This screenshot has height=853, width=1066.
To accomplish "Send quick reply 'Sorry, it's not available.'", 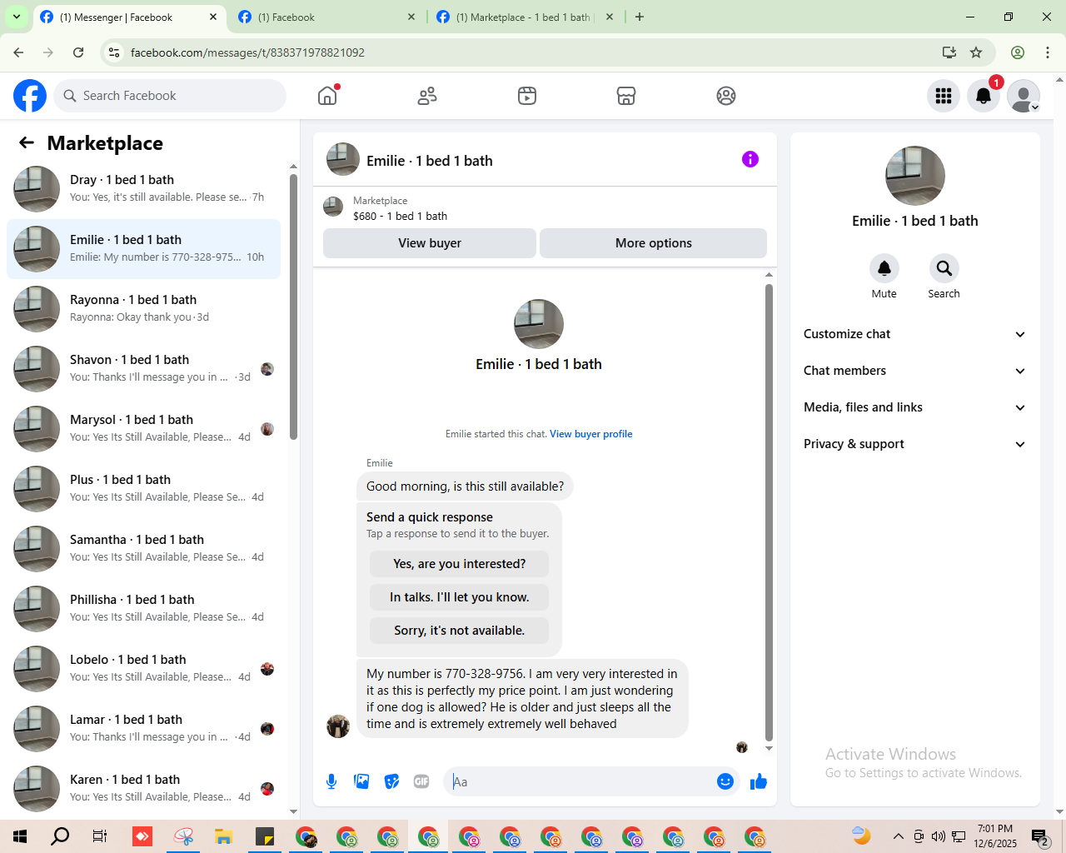I will click(x=460, y=631).
